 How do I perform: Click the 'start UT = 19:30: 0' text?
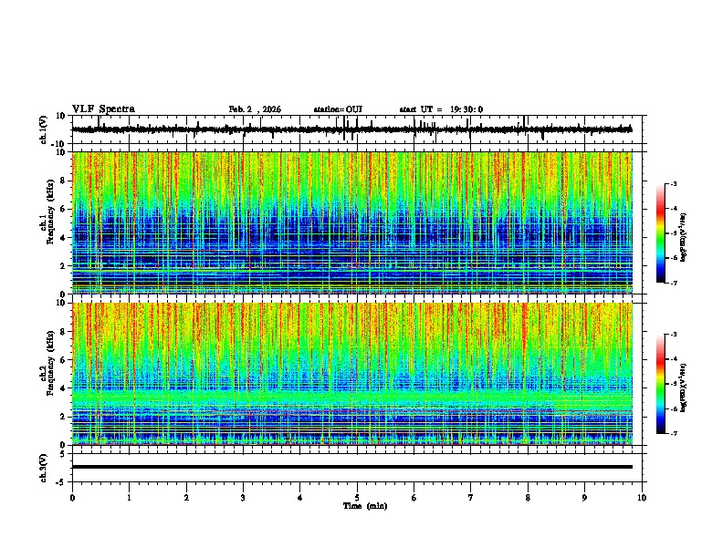pyautogui.click(x=441, y=109)
